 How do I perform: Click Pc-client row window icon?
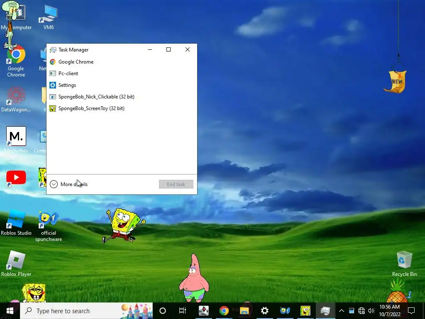click(x=53, y=74)
